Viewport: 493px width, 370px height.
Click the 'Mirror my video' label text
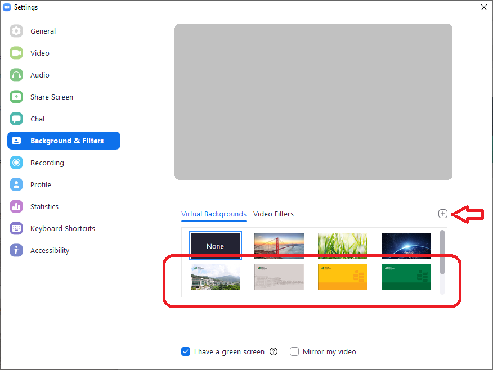point(329,352)
